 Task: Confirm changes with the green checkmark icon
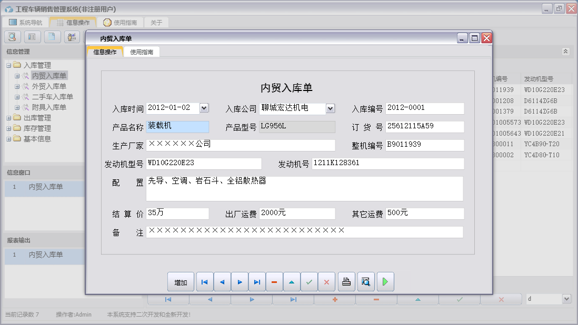(310, 281)
